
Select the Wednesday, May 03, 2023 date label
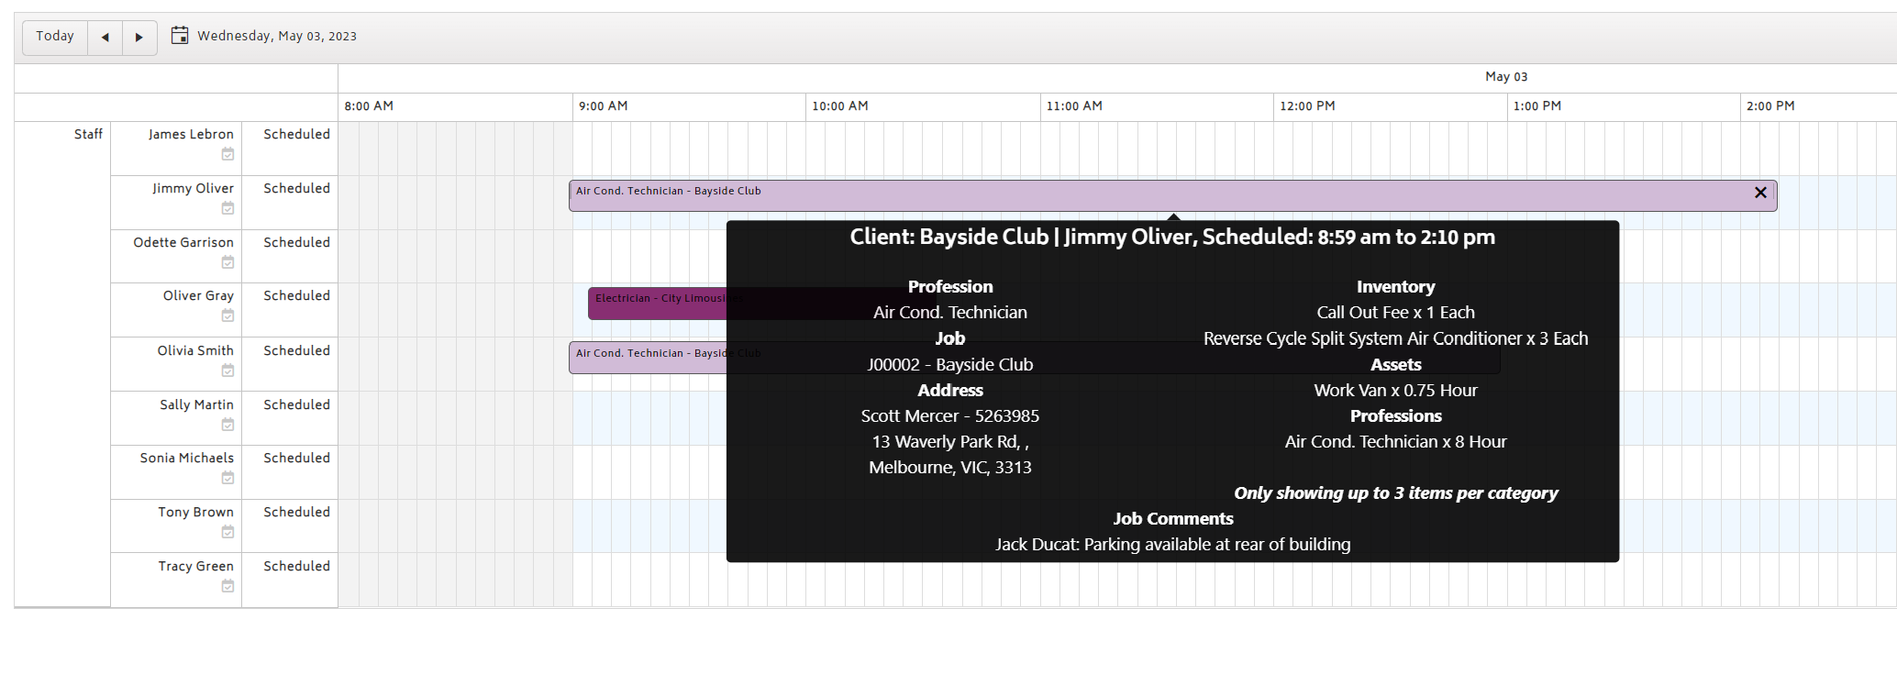click(x=277, y=36)
